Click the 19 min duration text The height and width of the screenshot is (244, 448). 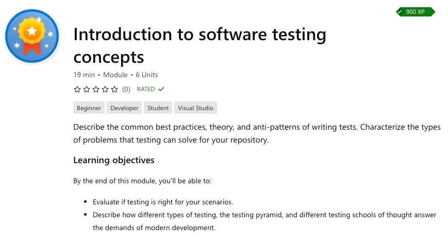84,75
